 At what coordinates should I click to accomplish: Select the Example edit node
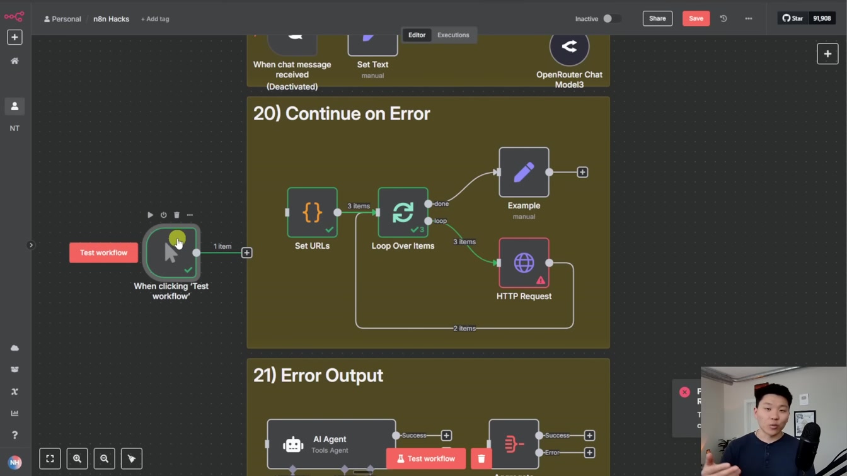click(524, 172)
